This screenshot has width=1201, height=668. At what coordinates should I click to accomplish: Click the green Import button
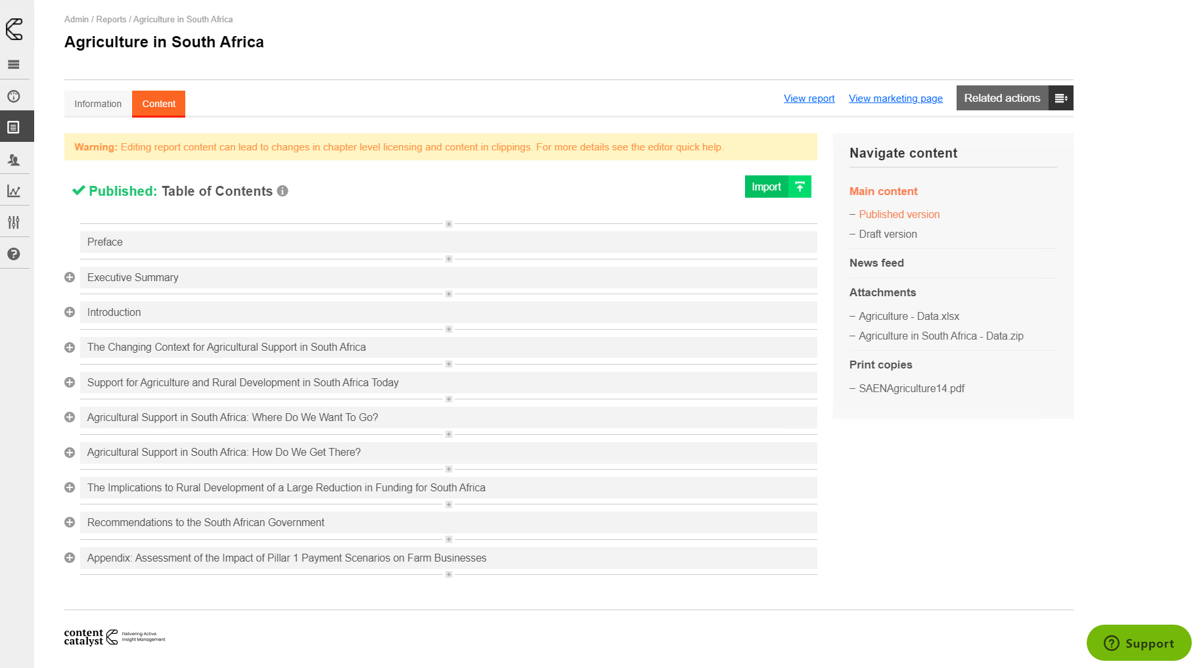(777, 187)
